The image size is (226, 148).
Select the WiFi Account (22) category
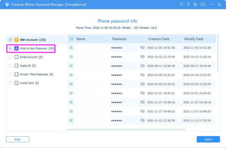coord(37,40)
